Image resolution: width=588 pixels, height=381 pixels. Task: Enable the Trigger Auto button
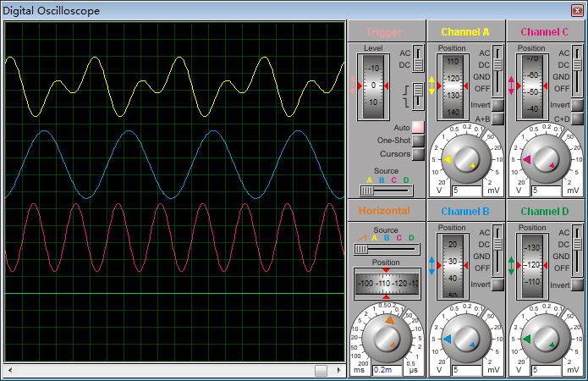(x=418, y=127)
